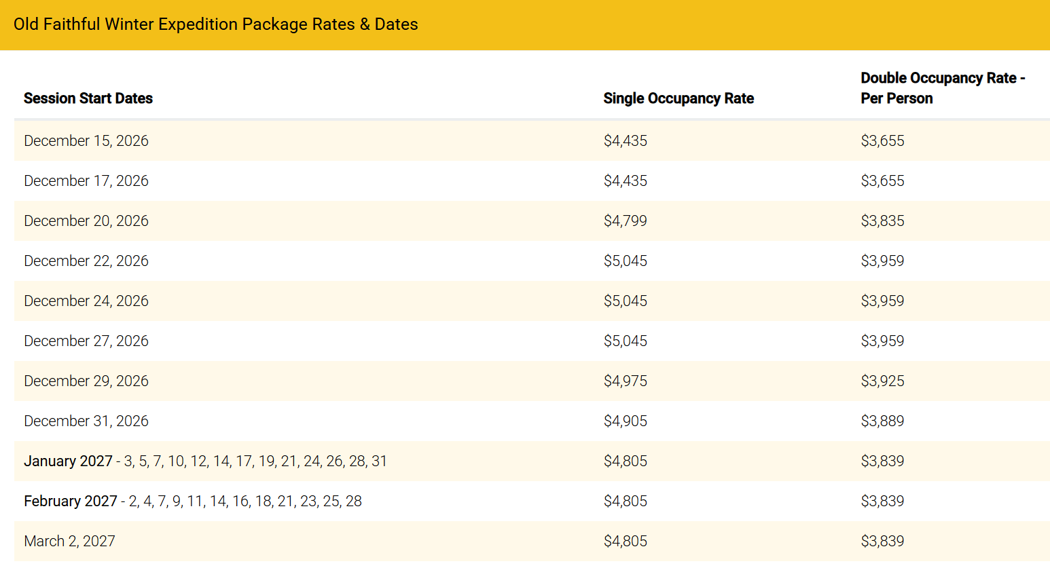Collapse the Old Faithful Winter Expedition rates header

pos(215,24)
